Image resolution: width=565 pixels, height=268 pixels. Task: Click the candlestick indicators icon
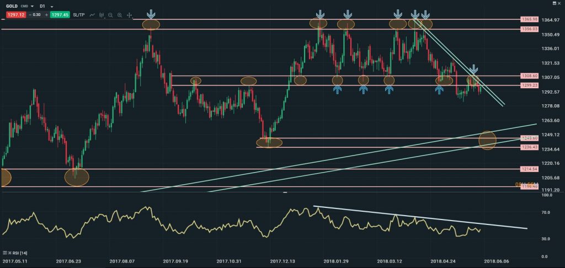(x=102, y=15)
